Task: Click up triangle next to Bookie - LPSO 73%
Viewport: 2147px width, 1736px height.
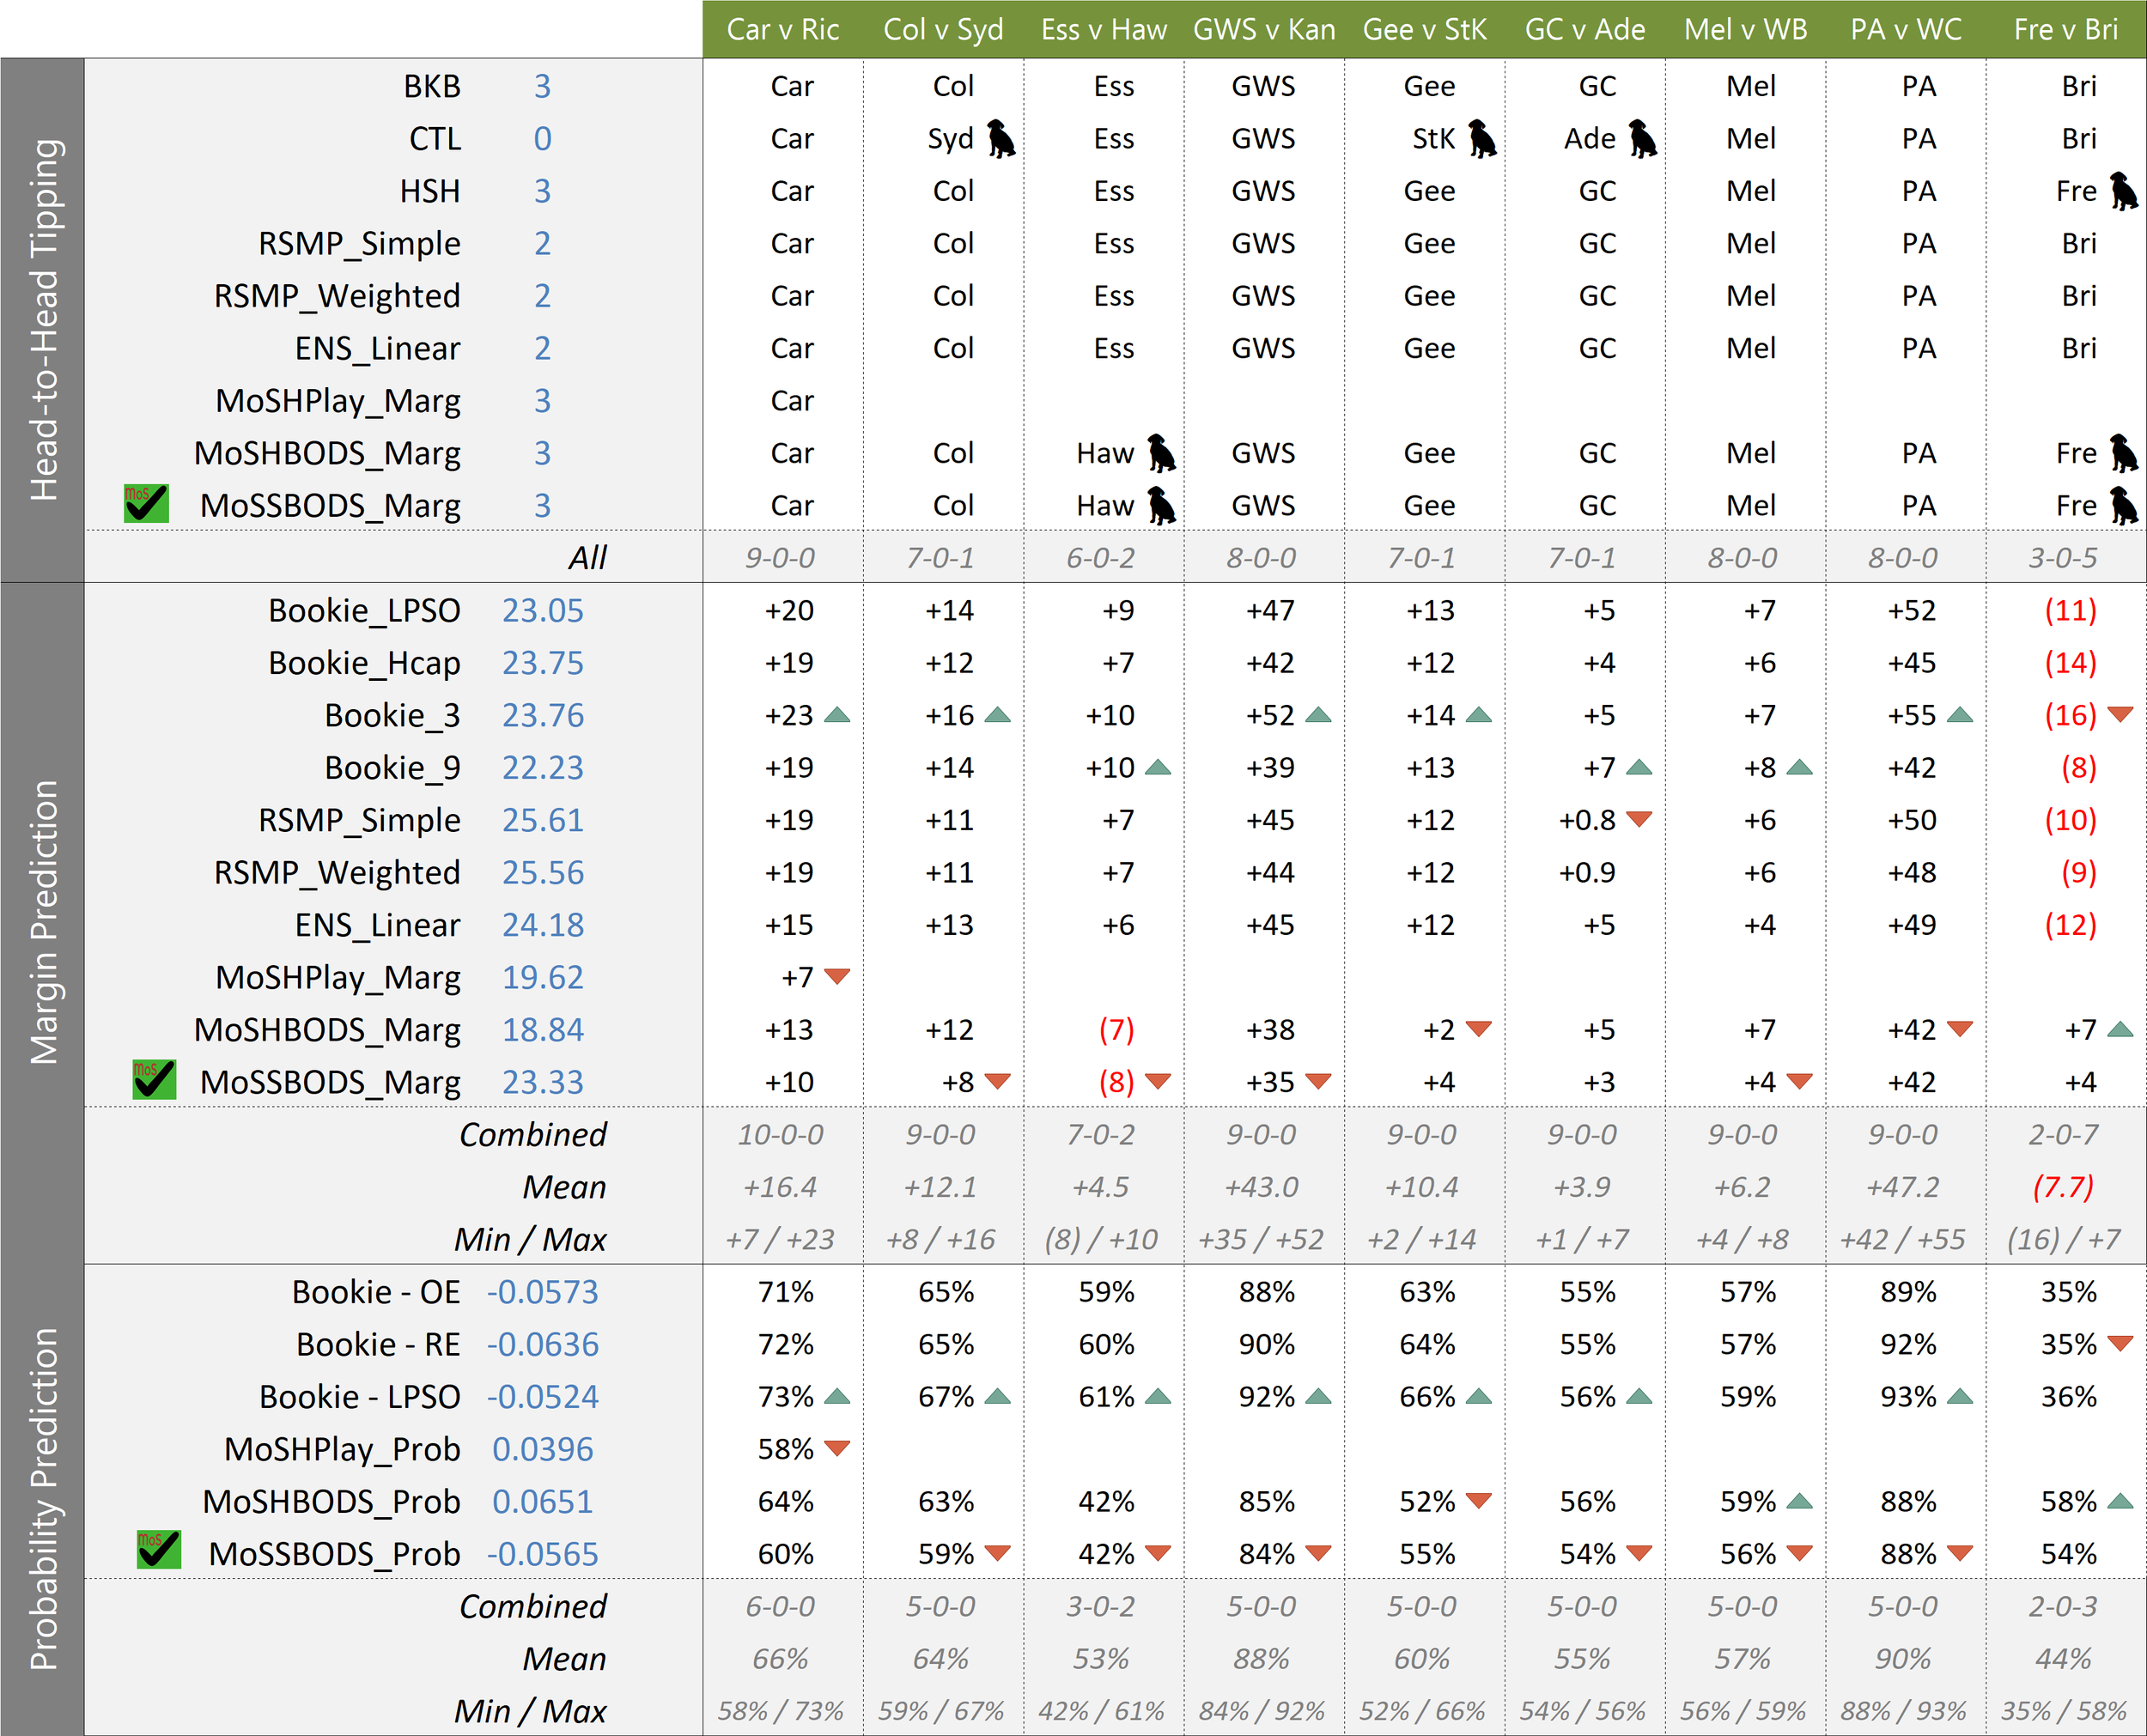Action: tap(837, 1396)
